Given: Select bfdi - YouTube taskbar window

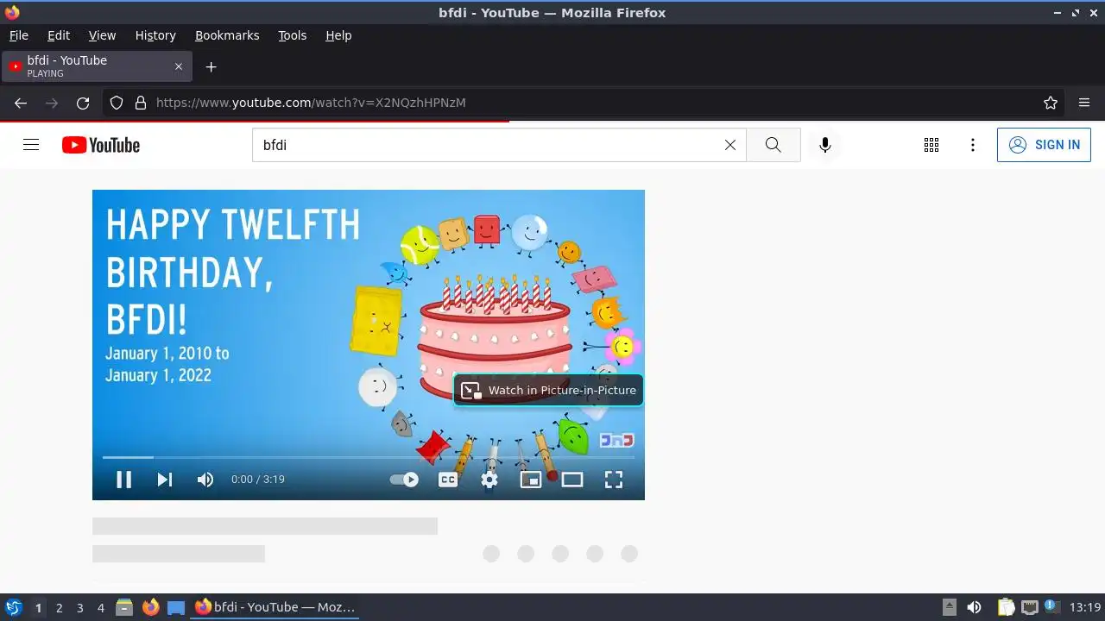Looking at the screenshot, I should point(275,607).
